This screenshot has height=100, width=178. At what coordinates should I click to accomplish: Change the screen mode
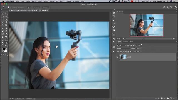(6, 54)
